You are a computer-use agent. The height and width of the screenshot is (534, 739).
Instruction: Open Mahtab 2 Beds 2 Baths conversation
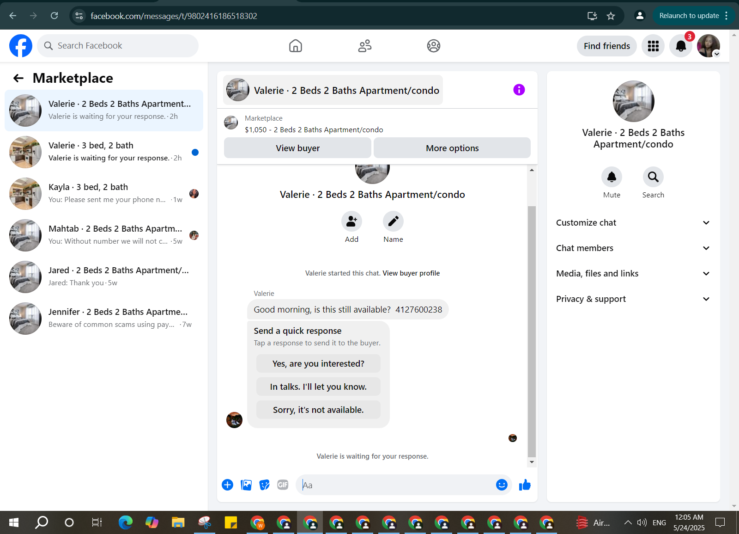(104, 235)
